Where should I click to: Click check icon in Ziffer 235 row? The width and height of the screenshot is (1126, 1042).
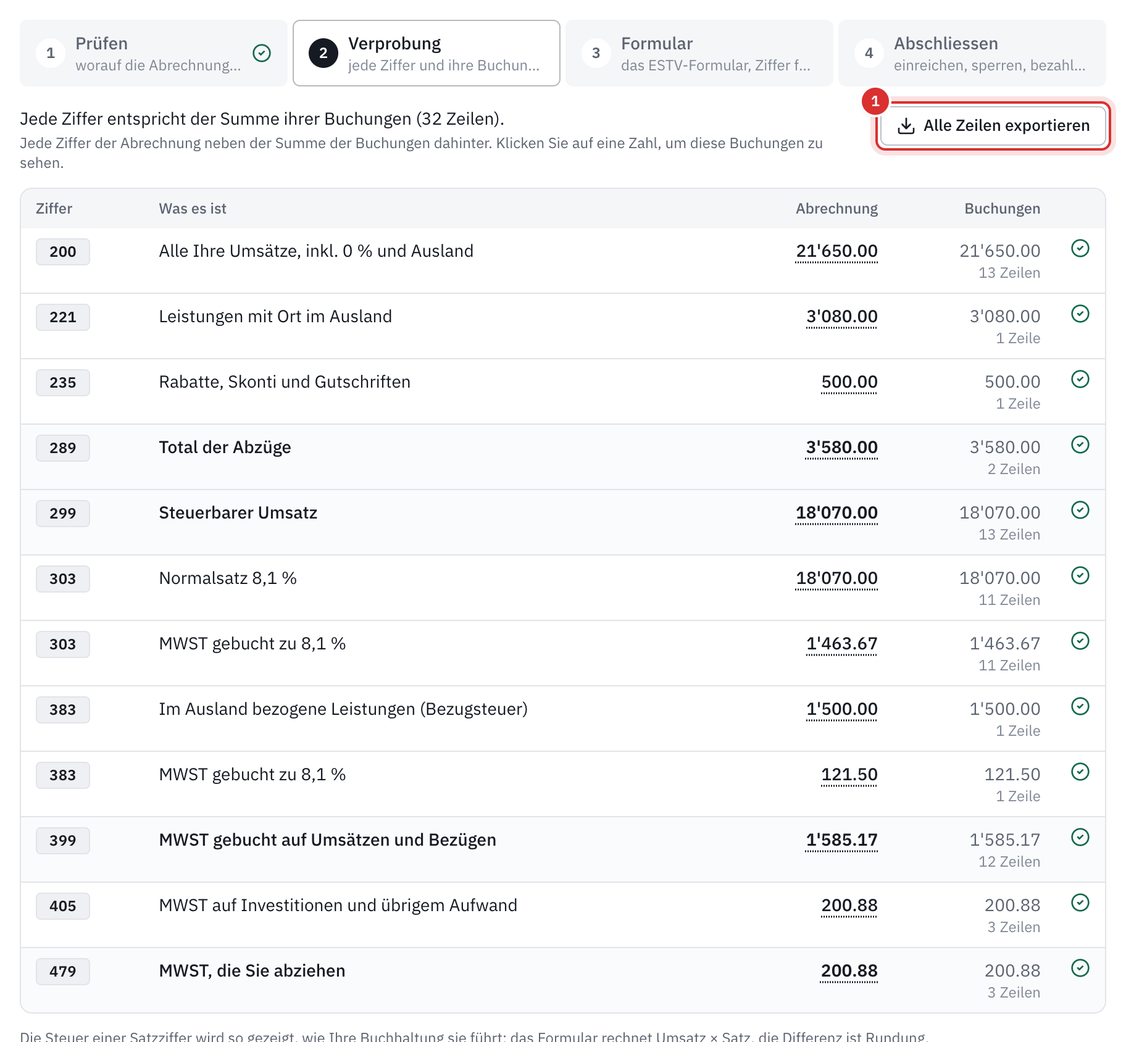[1080, 379]
